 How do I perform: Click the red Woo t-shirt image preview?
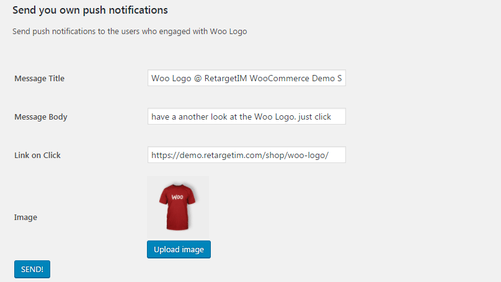pyautogui.click(x=178, y=206)
